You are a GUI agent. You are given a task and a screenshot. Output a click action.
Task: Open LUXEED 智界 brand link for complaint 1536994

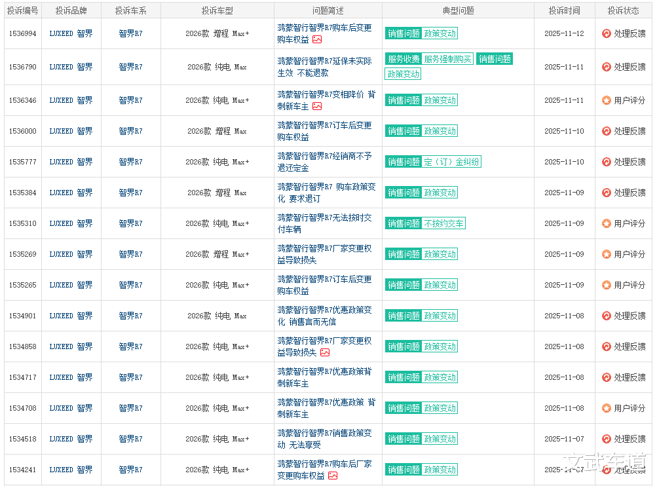[71, 33]
